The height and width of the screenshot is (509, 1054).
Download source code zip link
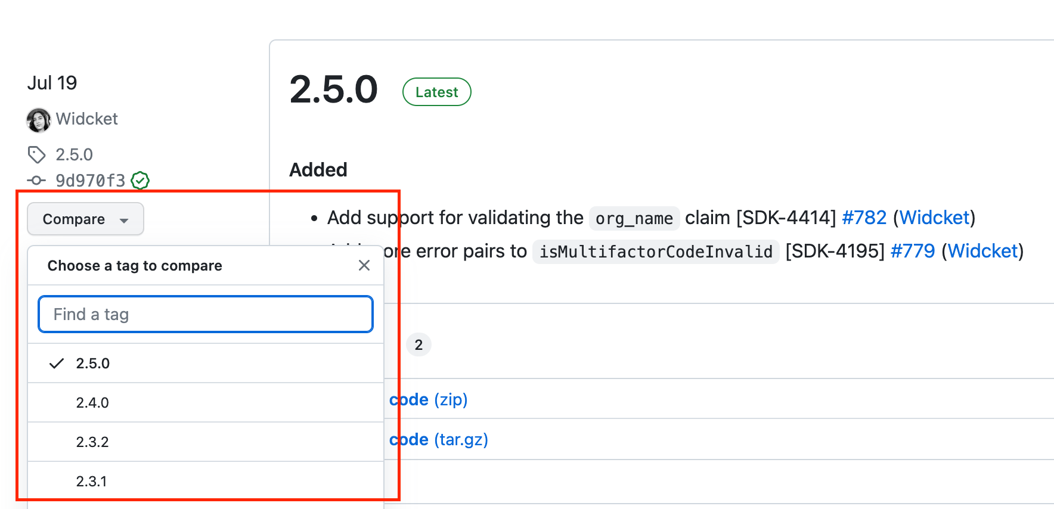click(x=428, y=399)
